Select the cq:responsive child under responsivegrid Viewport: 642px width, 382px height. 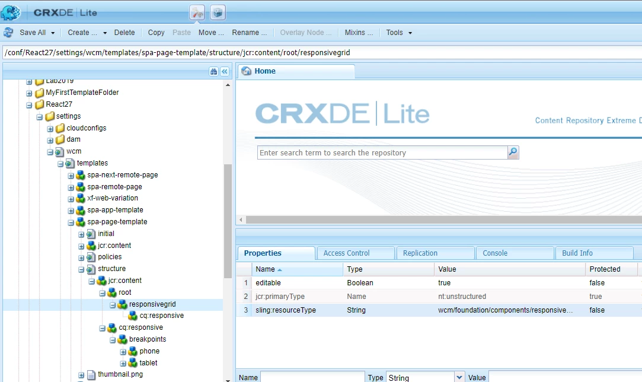[x=161, y=316]
